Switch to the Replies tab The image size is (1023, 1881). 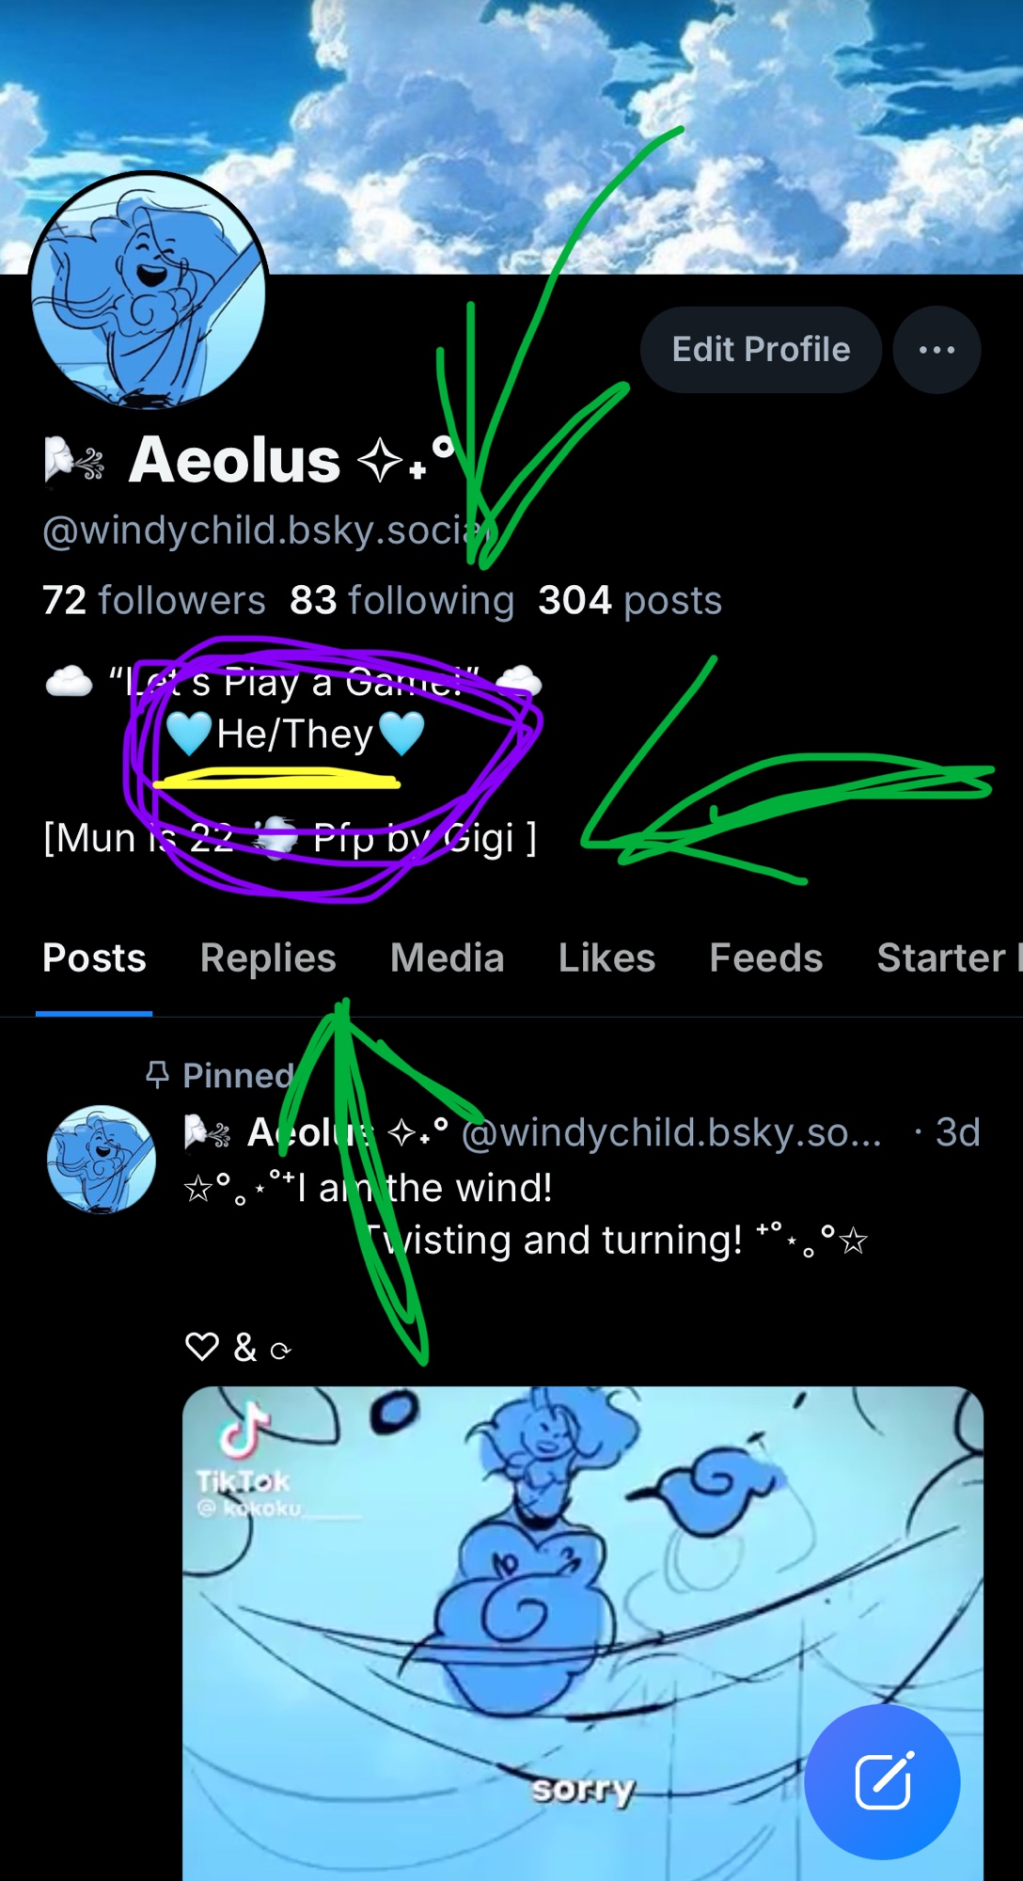tap(268, 957)
